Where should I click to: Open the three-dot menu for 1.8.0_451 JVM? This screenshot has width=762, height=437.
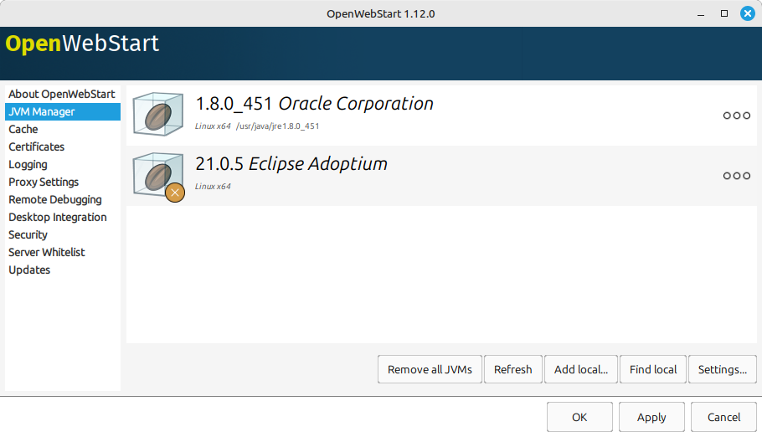click(736, 116)
